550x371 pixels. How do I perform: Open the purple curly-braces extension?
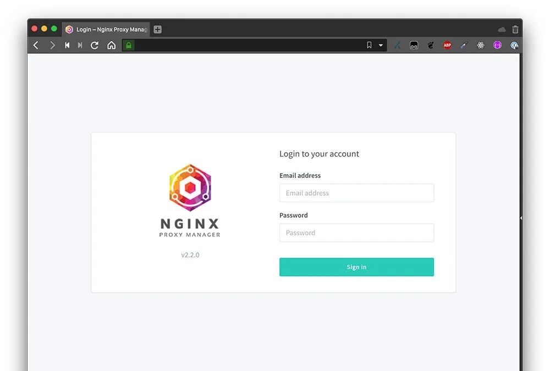[x=497, y=45]
